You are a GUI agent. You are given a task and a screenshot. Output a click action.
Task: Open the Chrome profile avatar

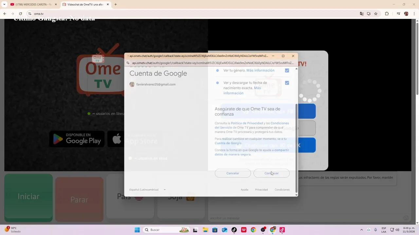(x=406, y=14)
